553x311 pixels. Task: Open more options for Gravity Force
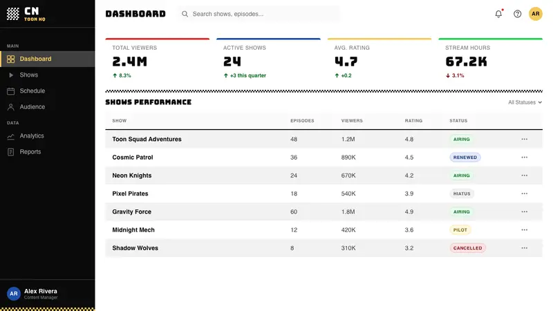coord(525,212)
